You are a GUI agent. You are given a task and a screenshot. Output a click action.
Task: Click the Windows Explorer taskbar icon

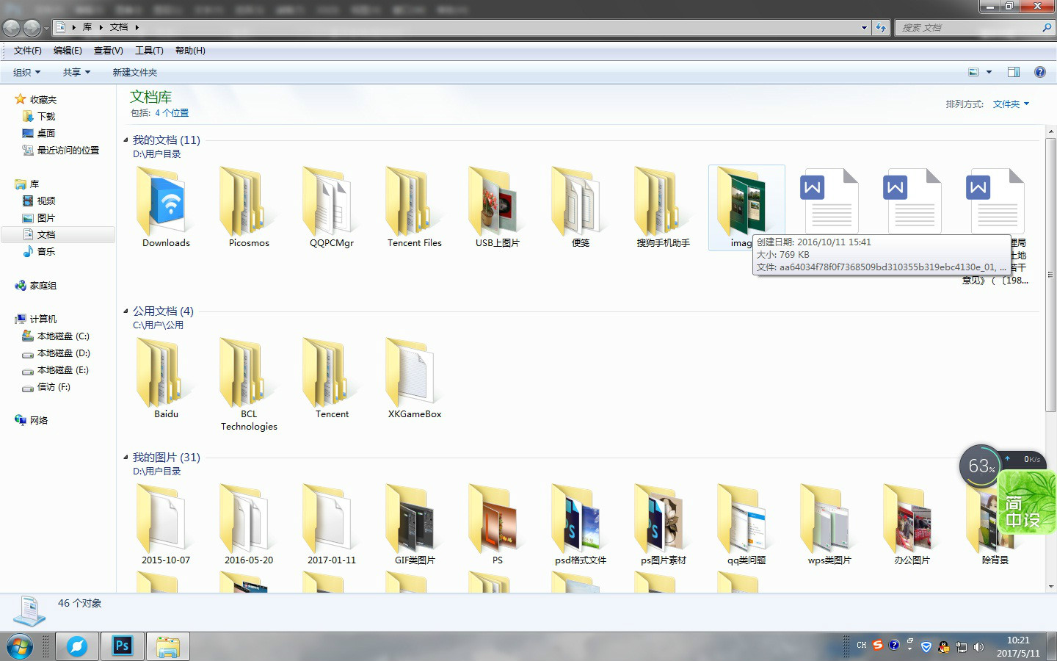point(168,646)
